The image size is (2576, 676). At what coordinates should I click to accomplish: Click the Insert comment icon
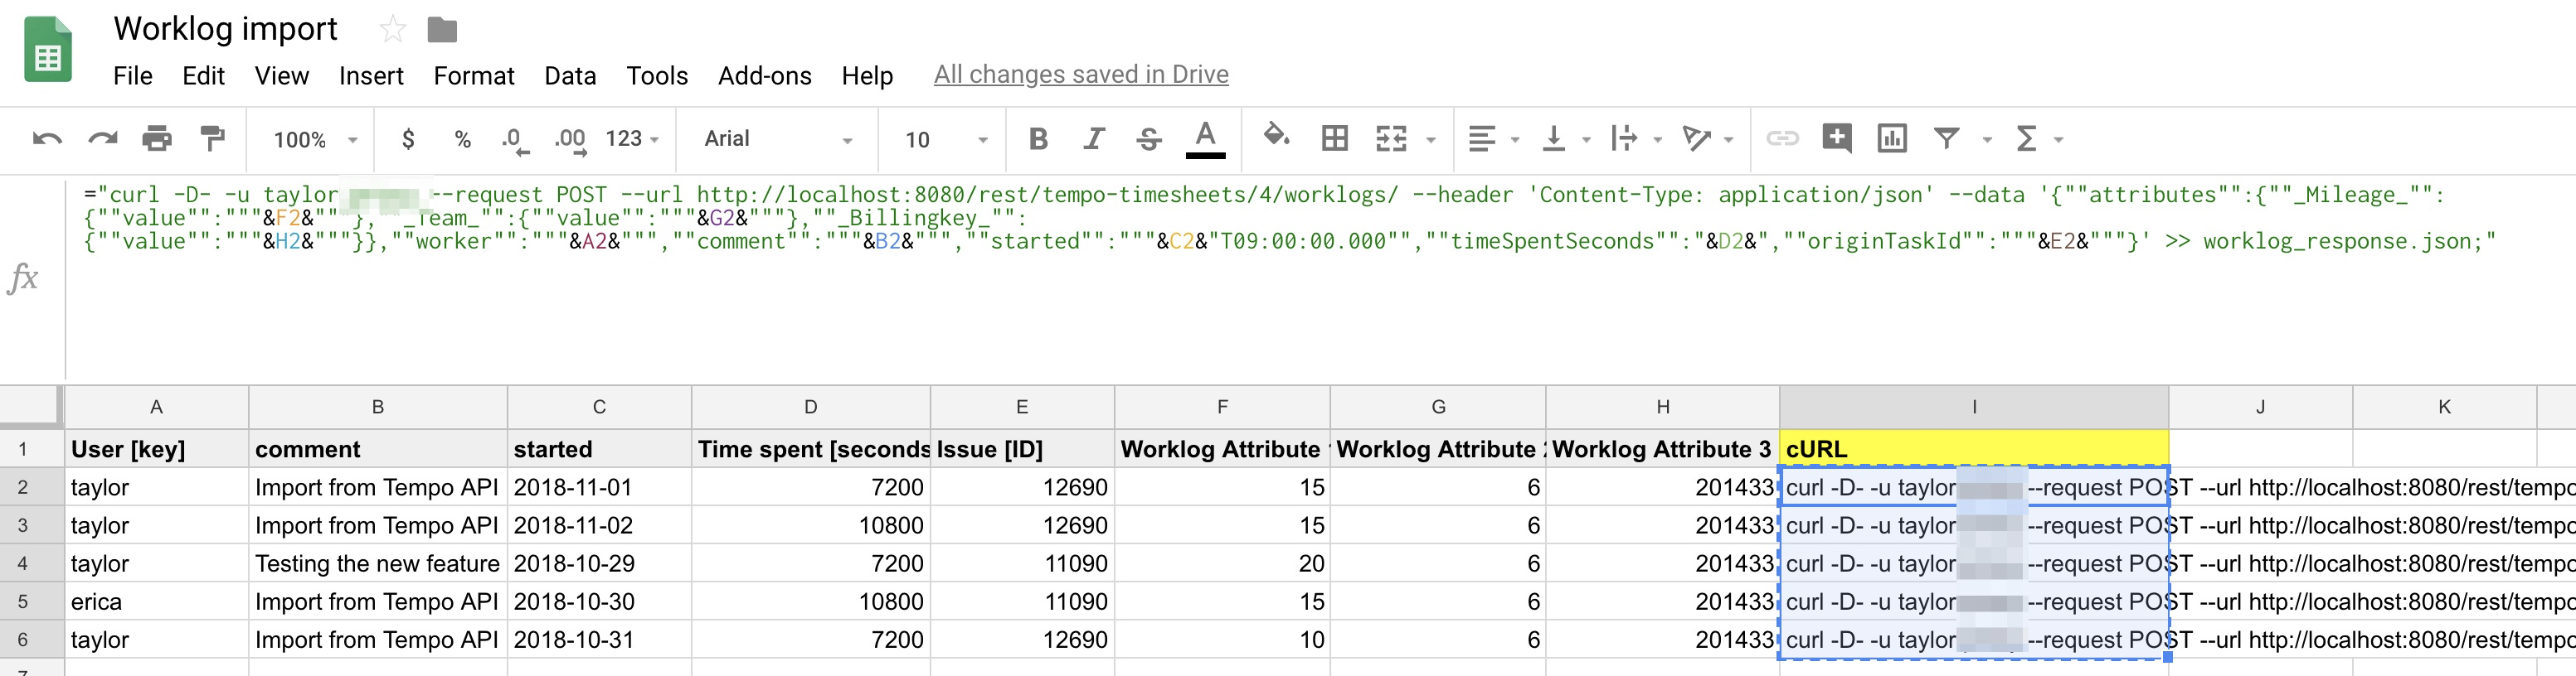tap(1836, 139)
